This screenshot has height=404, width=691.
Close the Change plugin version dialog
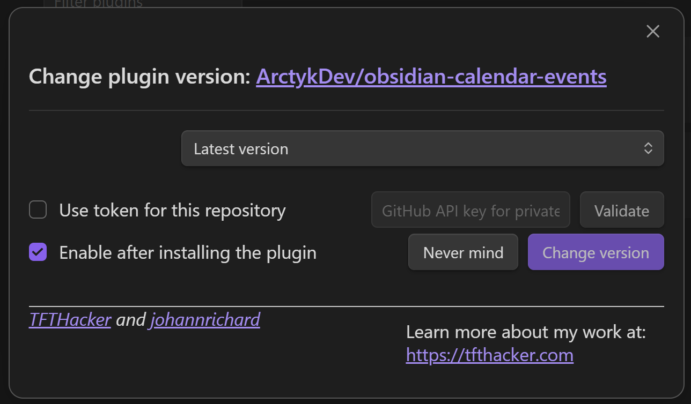click(x=652, y=32)
